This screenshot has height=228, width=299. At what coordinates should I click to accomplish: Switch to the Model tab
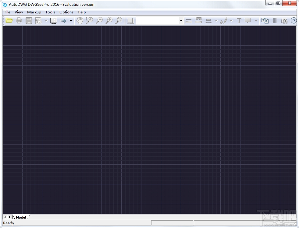(x=21, y=217)
